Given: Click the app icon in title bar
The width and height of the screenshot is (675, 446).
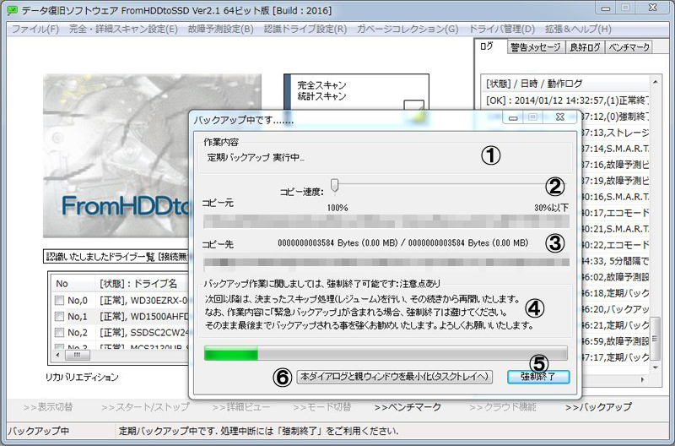Looking at the screenshot, I should click(x=13, y=10).
